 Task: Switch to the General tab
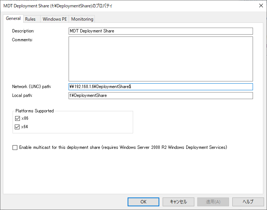coord(13,18)
